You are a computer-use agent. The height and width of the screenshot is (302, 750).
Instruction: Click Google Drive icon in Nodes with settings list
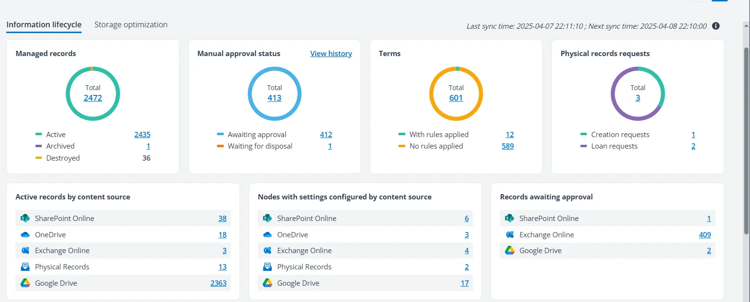point(267,283)
